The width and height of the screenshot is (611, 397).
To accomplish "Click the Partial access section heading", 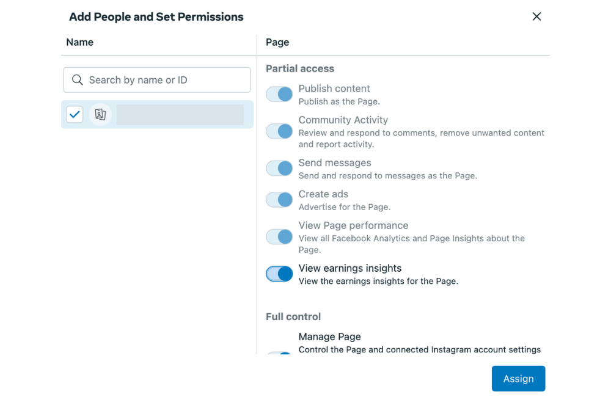I will click(300, 68).
